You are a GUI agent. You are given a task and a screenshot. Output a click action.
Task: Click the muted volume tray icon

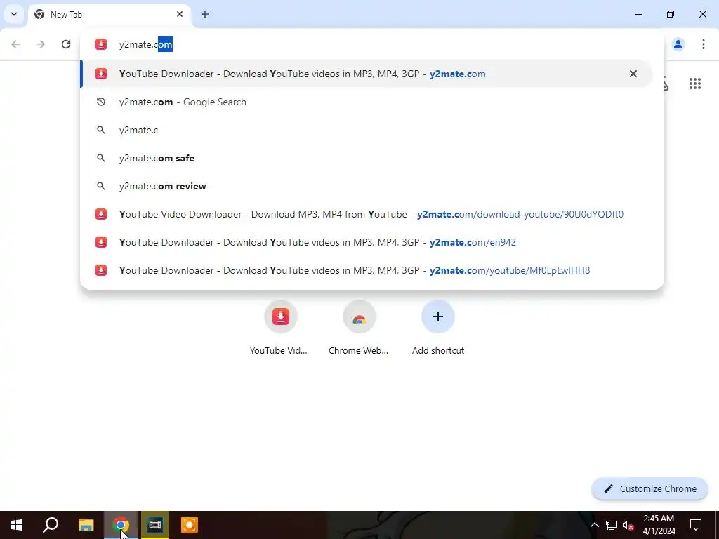(628, 525)
